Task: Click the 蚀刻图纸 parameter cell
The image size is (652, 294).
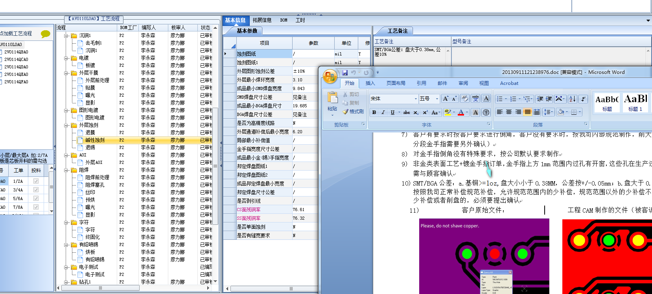Action: tap(264, 54)
